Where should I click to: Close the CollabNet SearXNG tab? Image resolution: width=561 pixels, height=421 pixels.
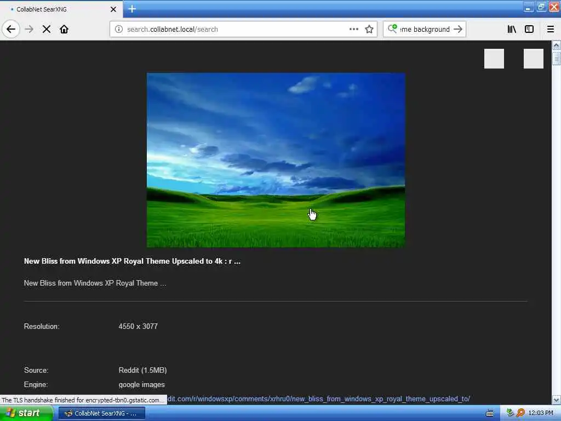pyautogui.click(x=113, y=9)
